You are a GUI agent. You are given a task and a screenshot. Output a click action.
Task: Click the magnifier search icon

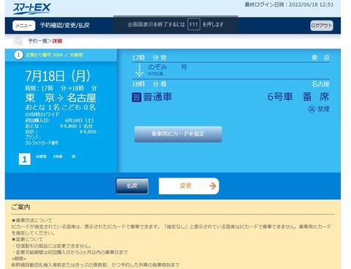pyautogui.click(x=18, y=41)
